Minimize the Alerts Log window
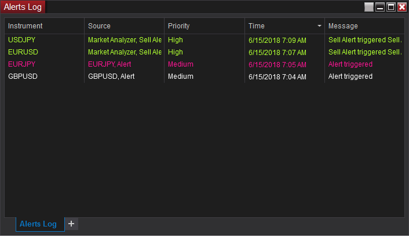The height and width of the screenshot is (241, 409). tap(380, 7)
